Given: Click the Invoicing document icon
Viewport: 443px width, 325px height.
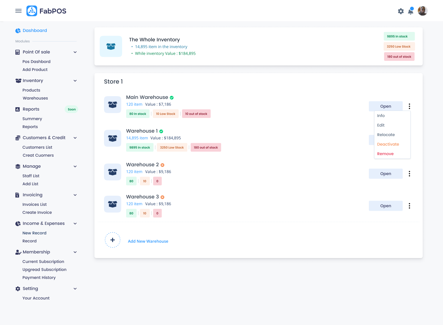Looking at the screenshot, I should coord(17,195).
